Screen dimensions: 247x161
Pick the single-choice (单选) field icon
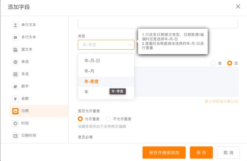15,62
